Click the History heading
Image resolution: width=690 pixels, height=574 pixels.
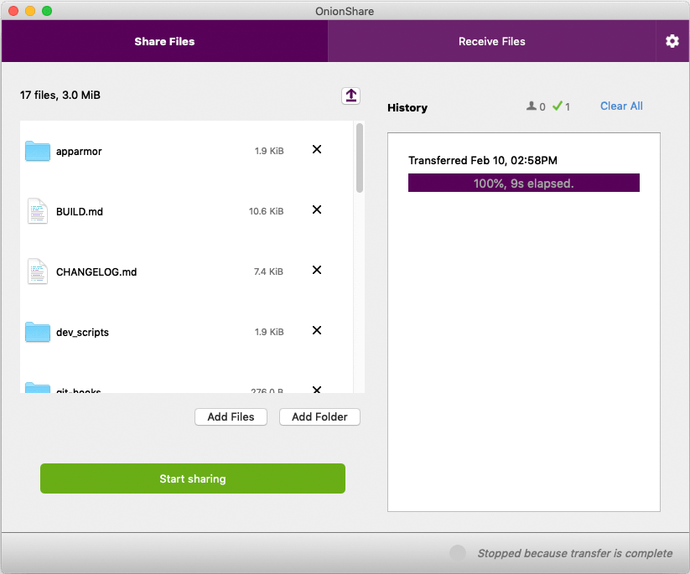point(407,108)
